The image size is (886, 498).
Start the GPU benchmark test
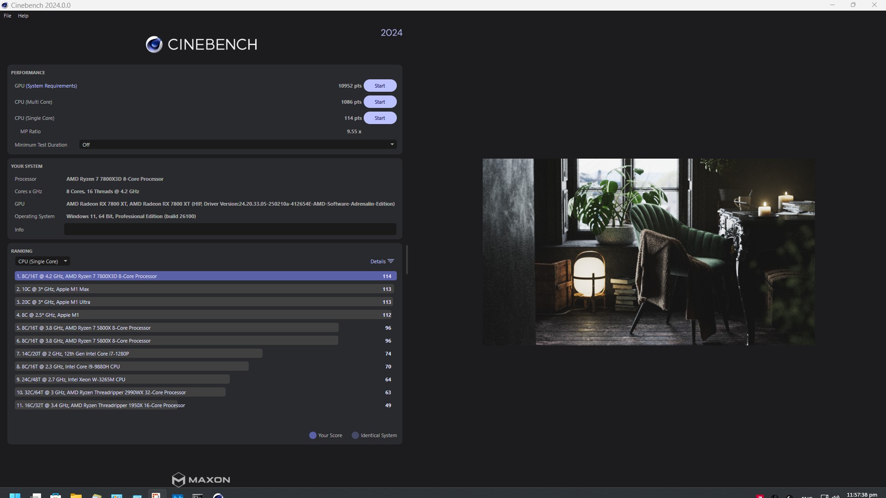tap(380, 86)
